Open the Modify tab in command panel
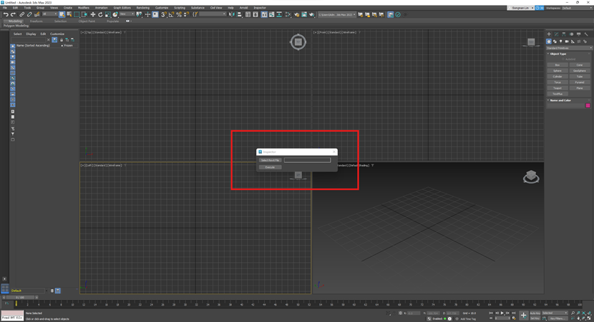Image resolution: width=594 pixels, height=322 pixels. coord(556,34)
